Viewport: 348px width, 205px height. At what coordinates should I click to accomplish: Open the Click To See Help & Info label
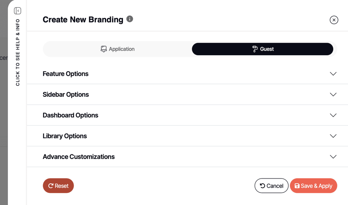coord(18,52)
